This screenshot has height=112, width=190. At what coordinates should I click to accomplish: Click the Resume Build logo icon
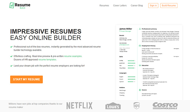[x=12, y=5]
